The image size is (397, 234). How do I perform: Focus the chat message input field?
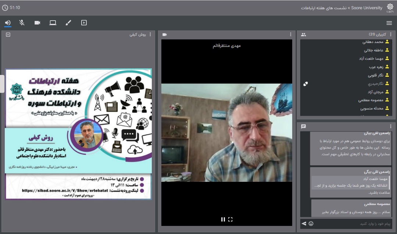(x=353, y=224)
